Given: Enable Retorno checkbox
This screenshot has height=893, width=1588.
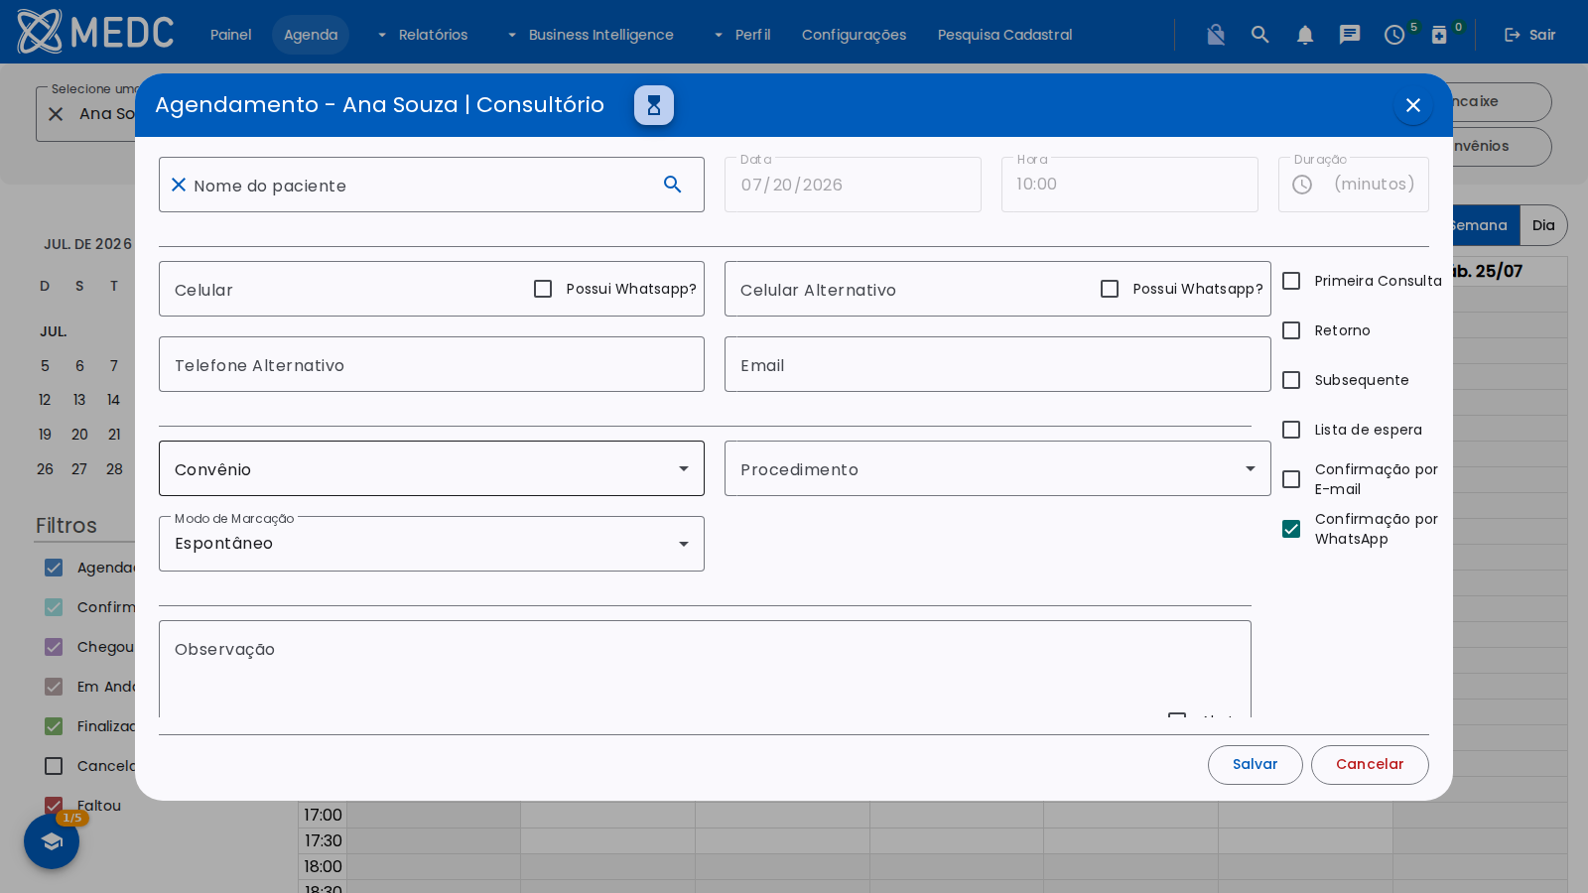Looking at the screenshot, I should point(1291,330).
